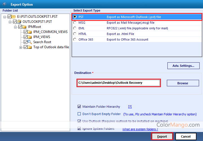Click the IPM_VIEWS folder icon
The image size is (203, 141).
(x=30, y=37)
